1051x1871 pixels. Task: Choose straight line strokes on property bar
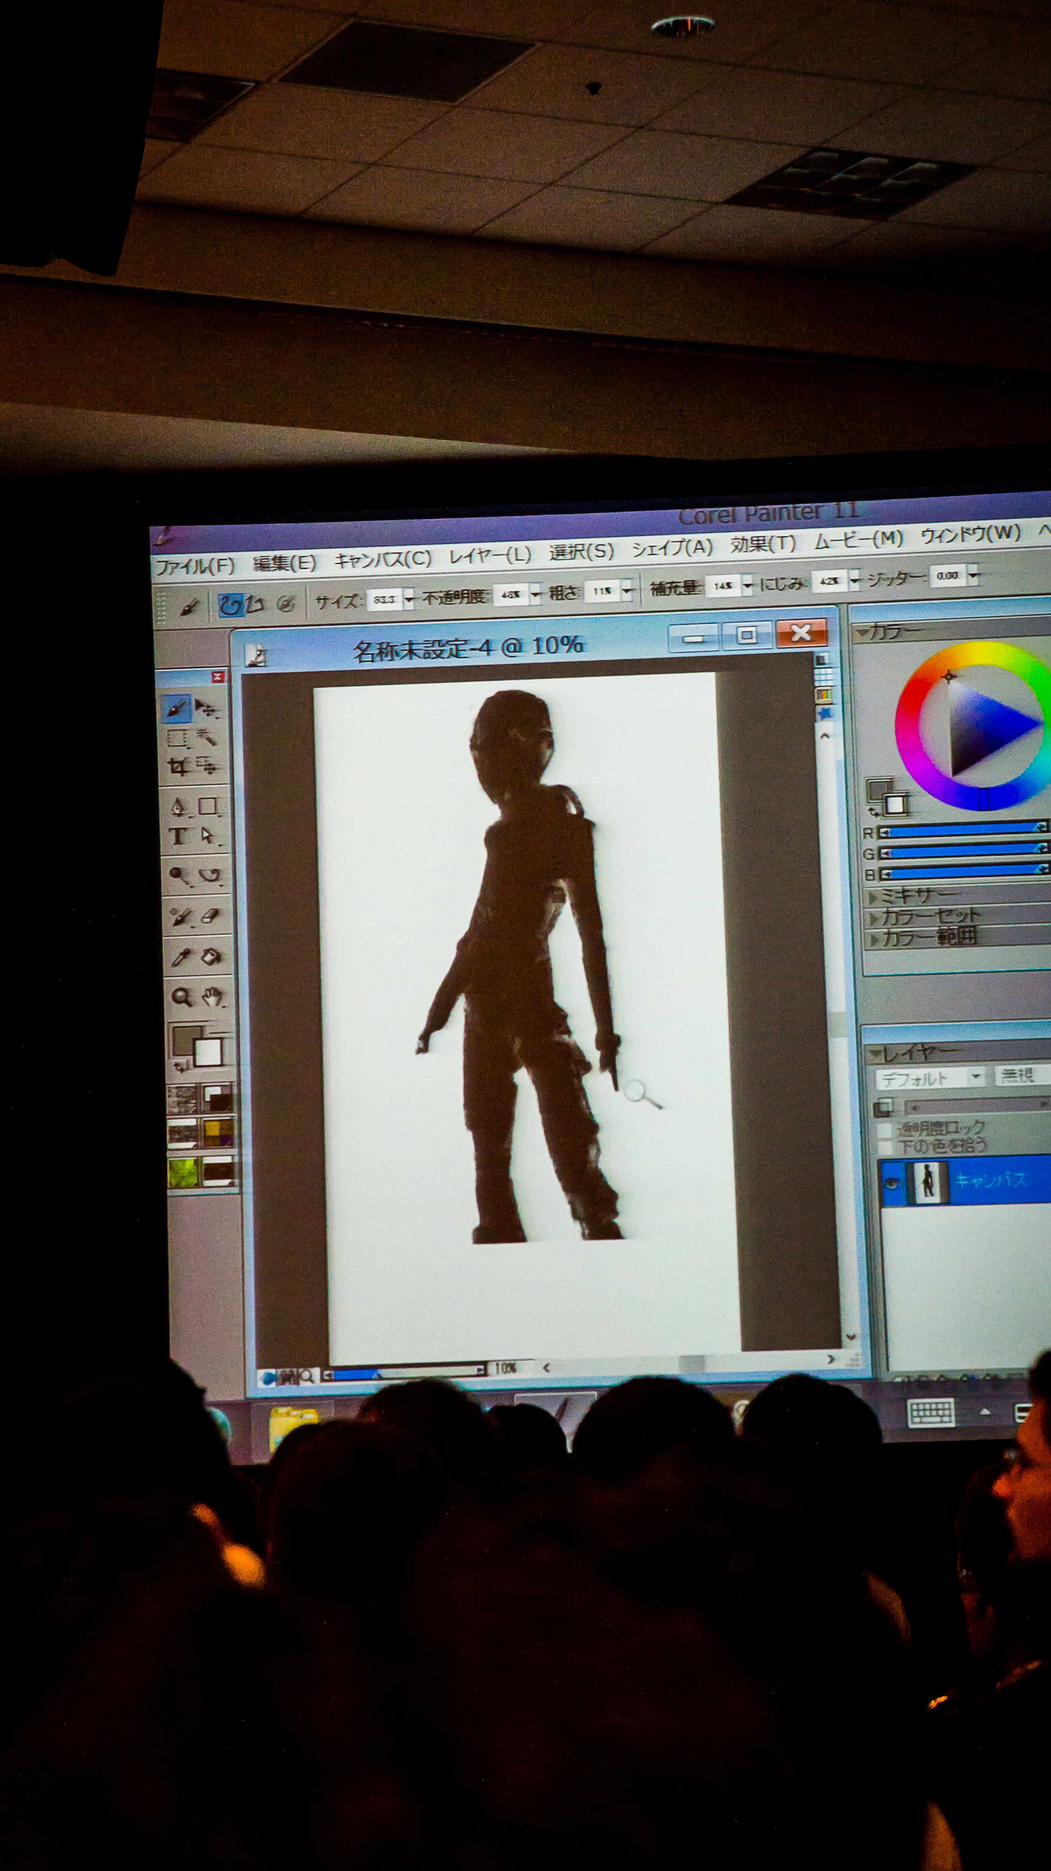tap(254, 604)
